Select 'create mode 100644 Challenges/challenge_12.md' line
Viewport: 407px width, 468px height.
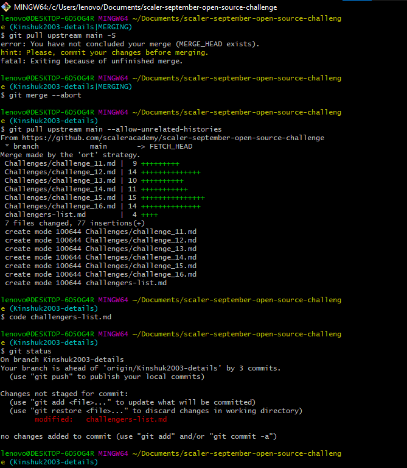(x=101, y=240)
